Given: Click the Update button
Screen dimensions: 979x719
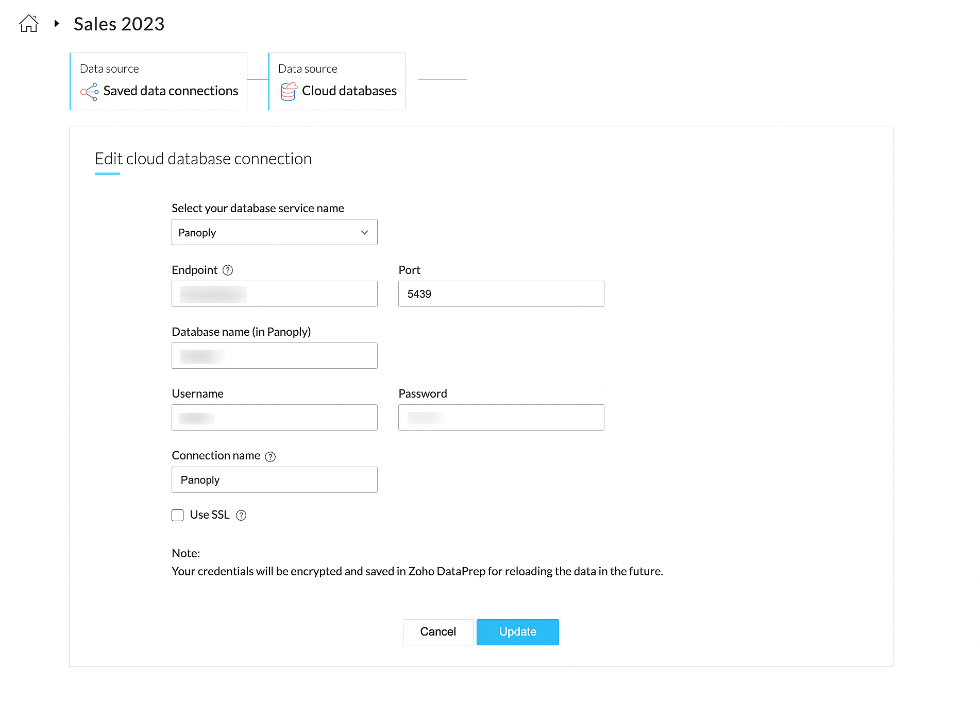Looking at the screenshot, I should coord(517,632).
